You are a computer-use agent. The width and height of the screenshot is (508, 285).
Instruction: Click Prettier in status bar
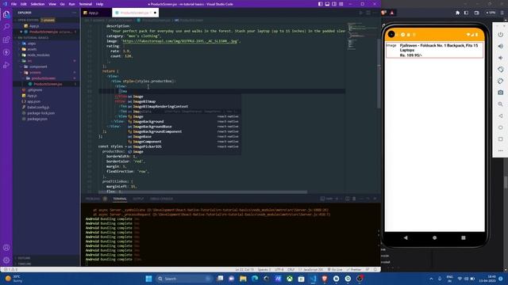[x=354, y=269]
